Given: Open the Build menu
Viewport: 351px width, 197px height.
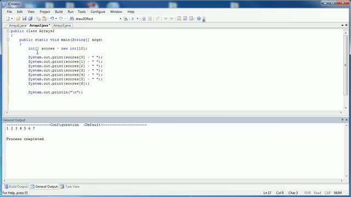Looking at the screenshot, I should click(59, 11).
